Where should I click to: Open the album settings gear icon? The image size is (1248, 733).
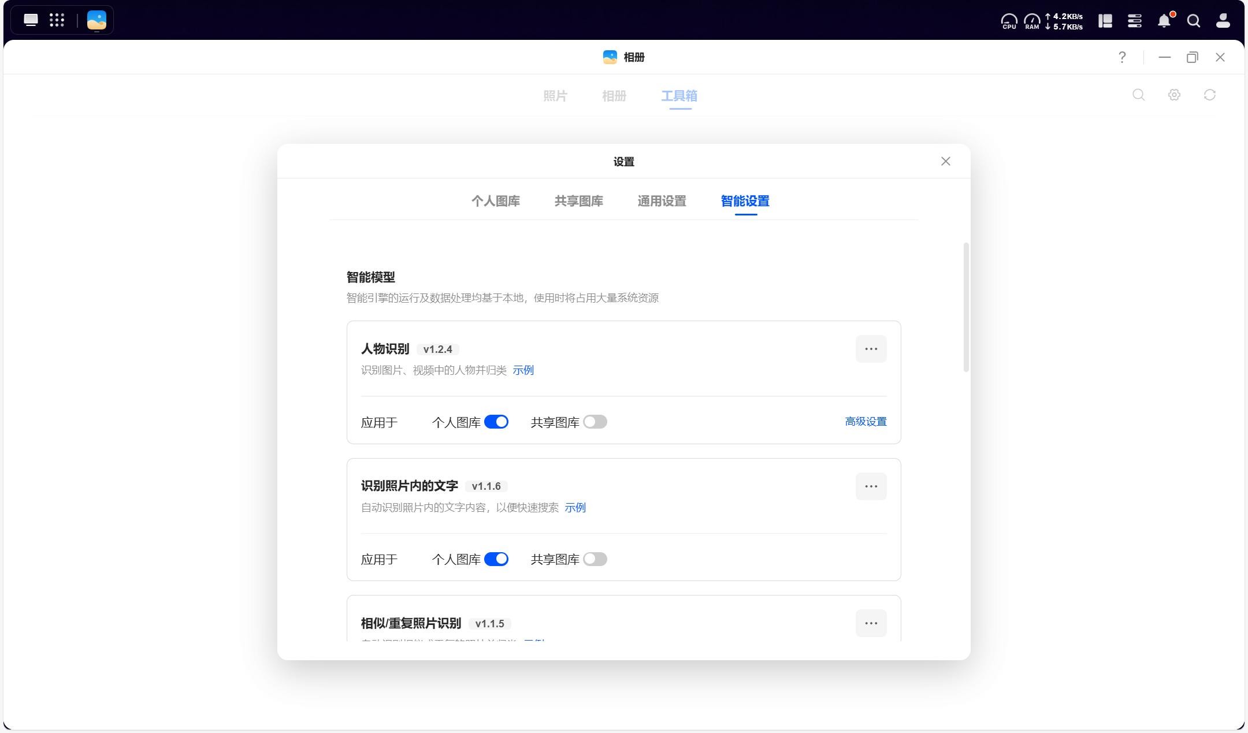coord(1174,95)
